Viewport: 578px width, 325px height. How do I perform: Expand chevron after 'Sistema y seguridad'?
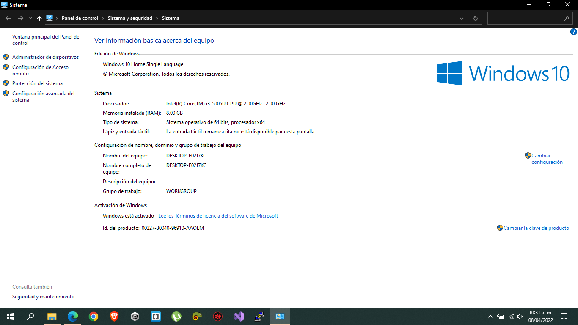(x=157, y=18)
